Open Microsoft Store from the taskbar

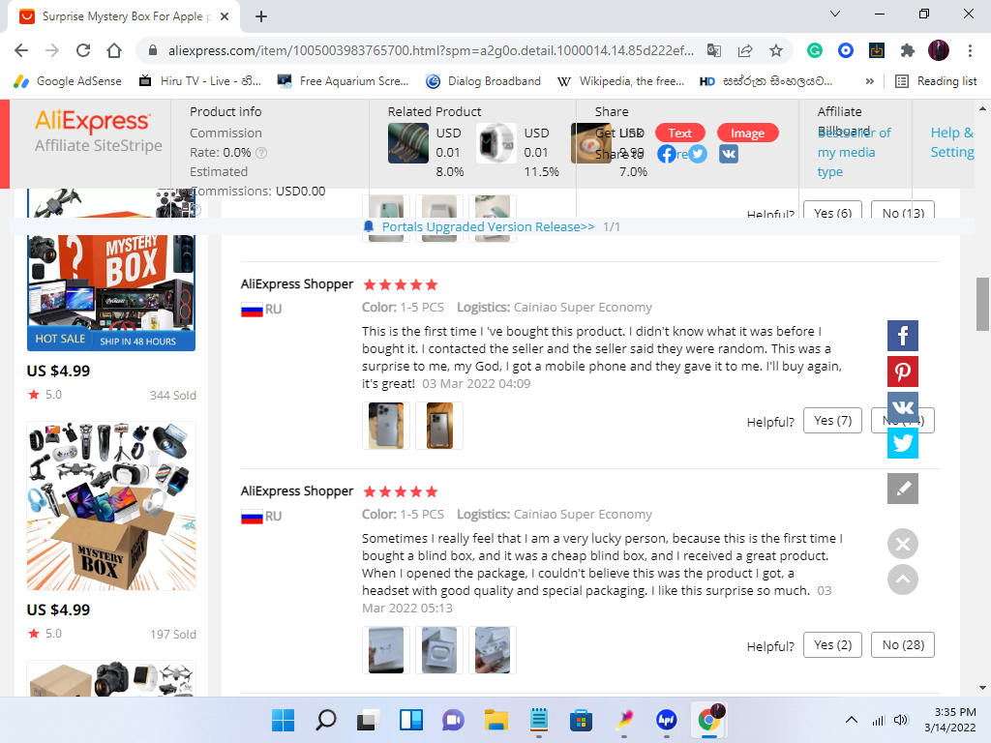(x=581, y=720)
